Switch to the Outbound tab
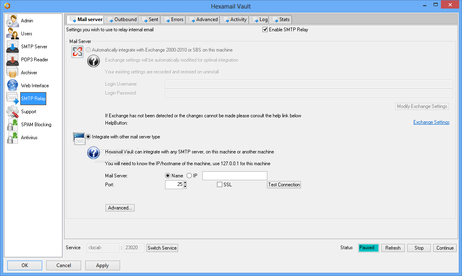Viewport: 462px width, 276px height. point(122,19)
